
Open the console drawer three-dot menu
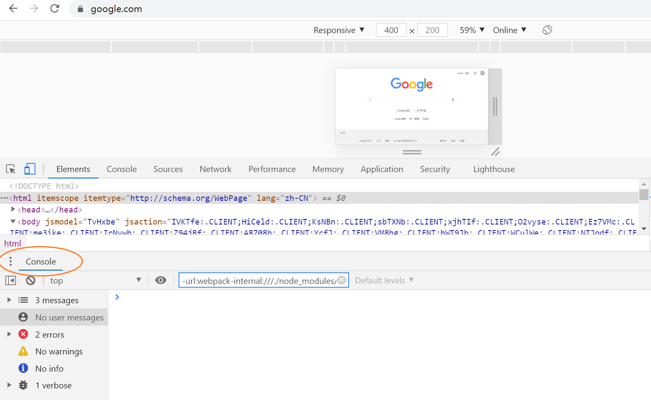click(x=11, y=262)
